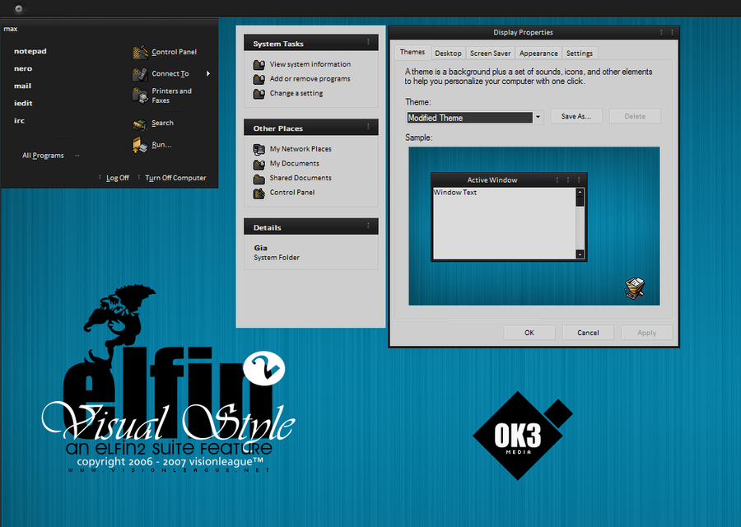Click the Change a setting icon
The height and width of the screenshot is (527, 741).
[259, 94]
